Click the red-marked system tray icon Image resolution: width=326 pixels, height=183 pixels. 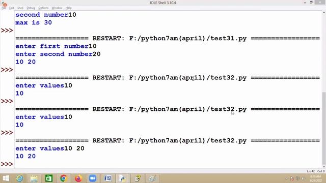292,178
